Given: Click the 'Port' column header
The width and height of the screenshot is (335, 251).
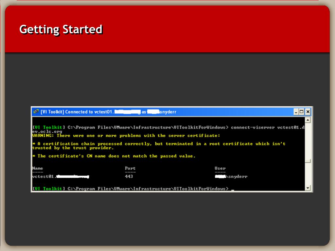Looking at the screenshot, I should coord(130,168).
